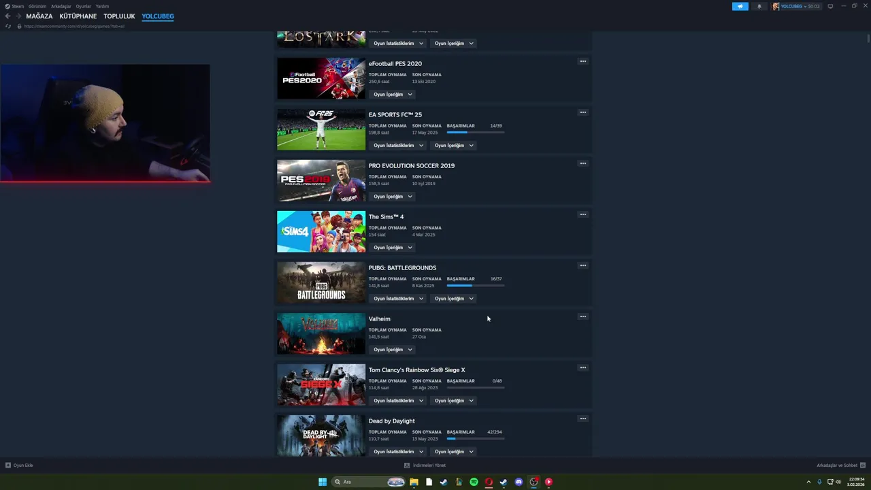The width and height of the screenshot is (871, 490).
Task: Open the three-dot menu for PUBG: BATTLEGROUNDS
Action: point(582,265)
